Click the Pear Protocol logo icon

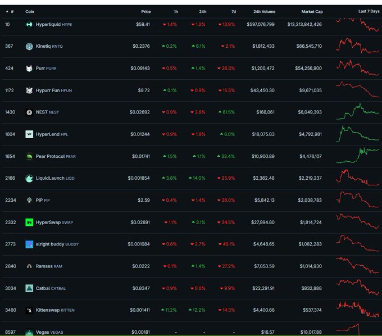coord(29,156)
